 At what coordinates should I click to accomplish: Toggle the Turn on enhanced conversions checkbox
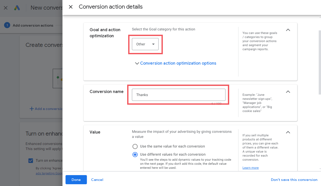click(31, 160)
